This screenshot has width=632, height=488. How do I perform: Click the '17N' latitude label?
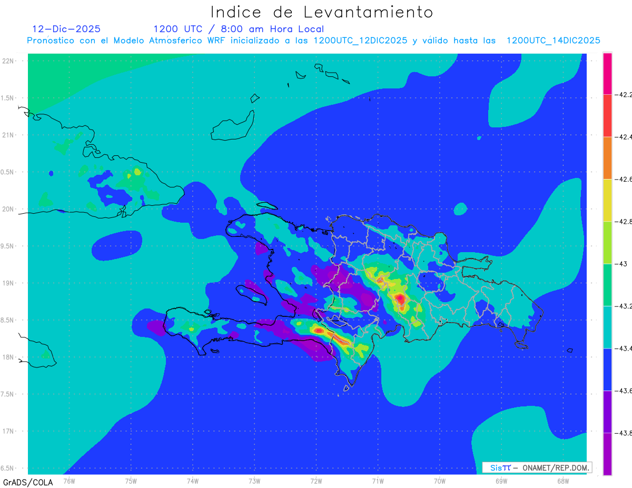(x=9, y=431)
